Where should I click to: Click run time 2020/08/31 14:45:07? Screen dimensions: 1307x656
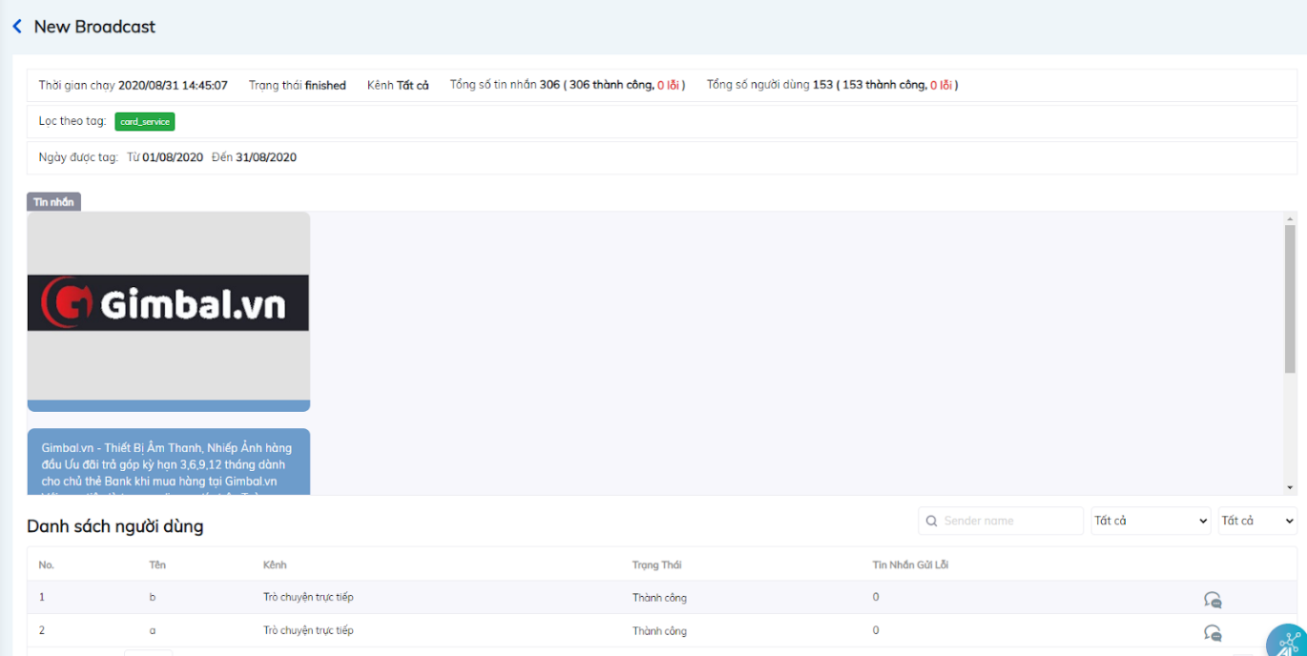click(173, 85)
